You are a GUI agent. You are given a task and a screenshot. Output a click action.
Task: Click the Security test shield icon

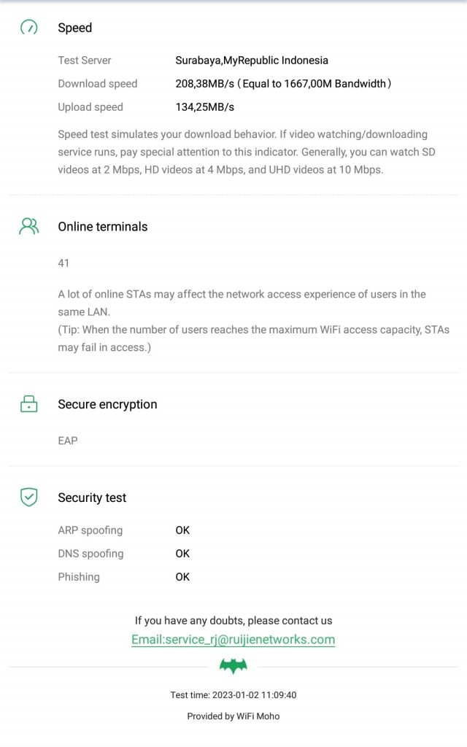tap(29, 497)
